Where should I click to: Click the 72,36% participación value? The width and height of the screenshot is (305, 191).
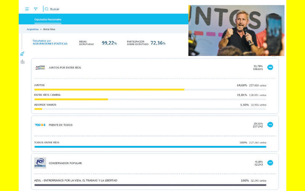point(158,43)
